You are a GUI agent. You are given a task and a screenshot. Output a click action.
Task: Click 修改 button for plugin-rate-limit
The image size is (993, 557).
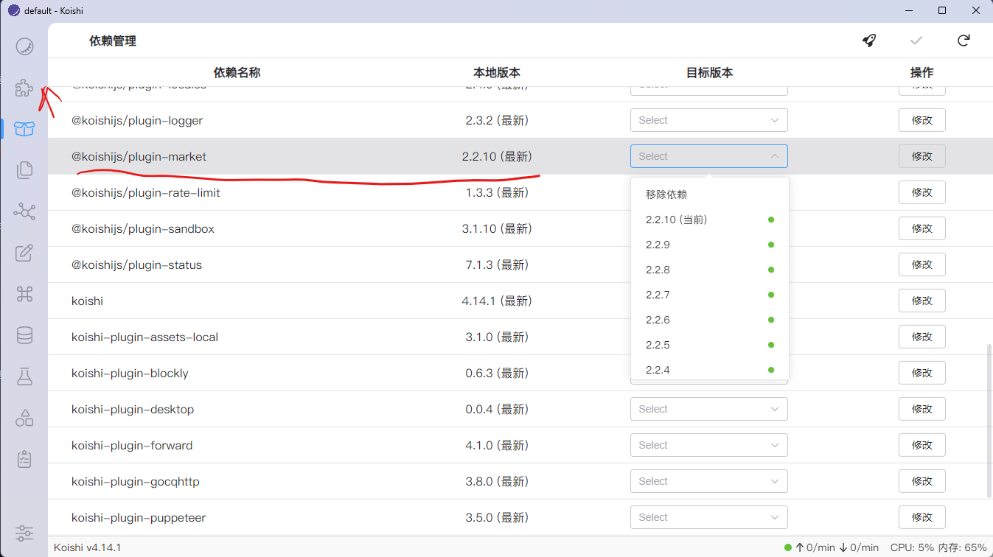click(921, 192)
